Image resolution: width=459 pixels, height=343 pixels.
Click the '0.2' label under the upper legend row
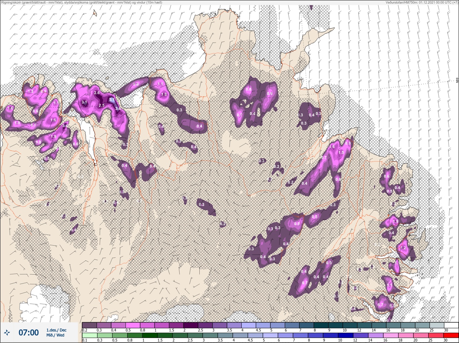tap(85, 330)
